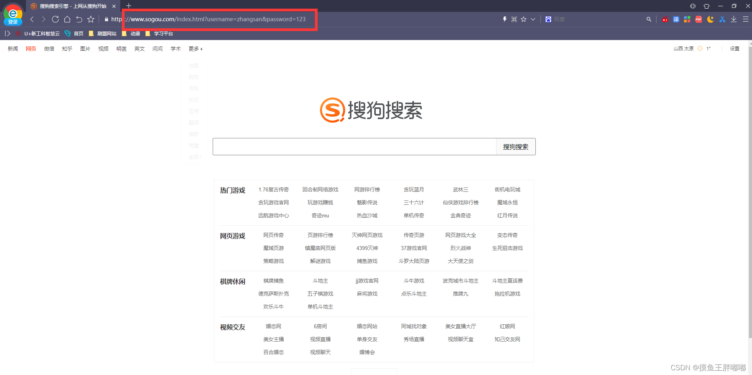Open the 学习平台 bookmark folder
752x375 pixels.
159,33
